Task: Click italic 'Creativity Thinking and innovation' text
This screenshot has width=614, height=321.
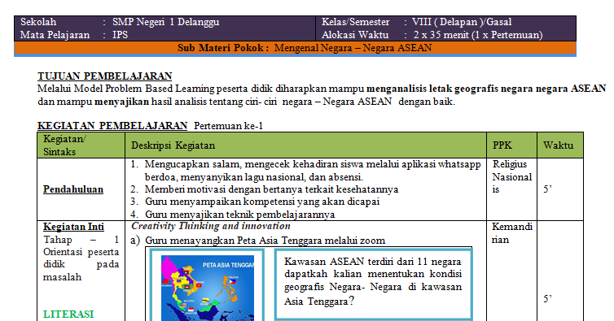Action: tap(211, 226)
